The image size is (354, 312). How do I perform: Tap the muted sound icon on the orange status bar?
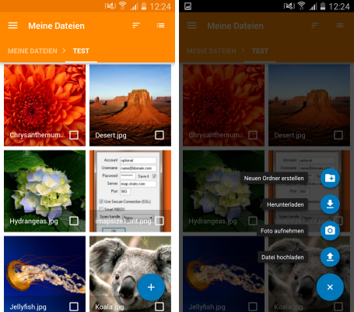click(x=110, y=6)
